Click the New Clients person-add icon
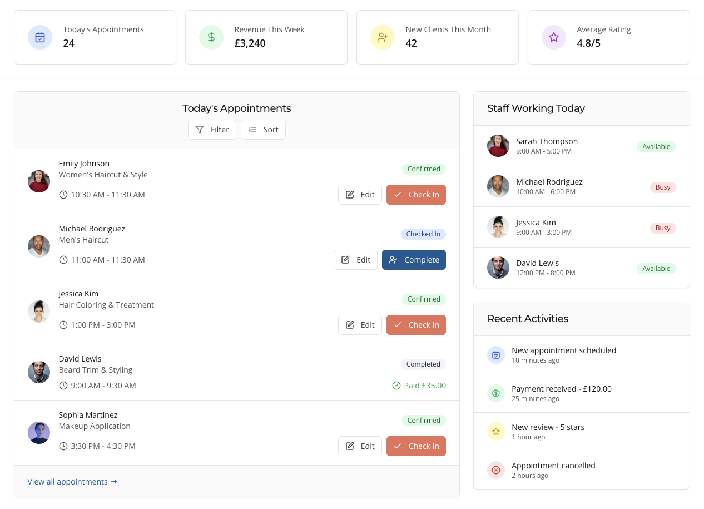704x509 pixels. (382, 37)
